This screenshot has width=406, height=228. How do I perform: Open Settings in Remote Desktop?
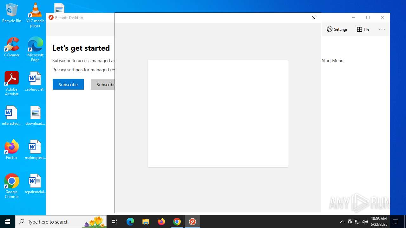tap(337, 29)
